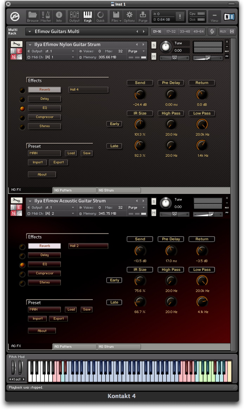This screenshot has height=410, width=244.
Task: Click Import in Nylon Guitar preset section
Action: (37, 162)
